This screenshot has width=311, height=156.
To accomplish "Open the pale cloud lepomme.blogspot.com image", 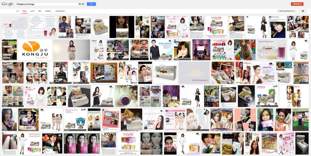I will tap(195, 73).
